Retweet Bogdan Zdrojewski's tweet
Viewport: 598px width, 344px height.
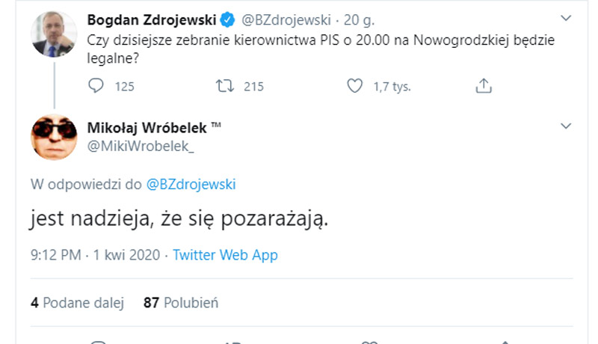[x=224, y=87]
